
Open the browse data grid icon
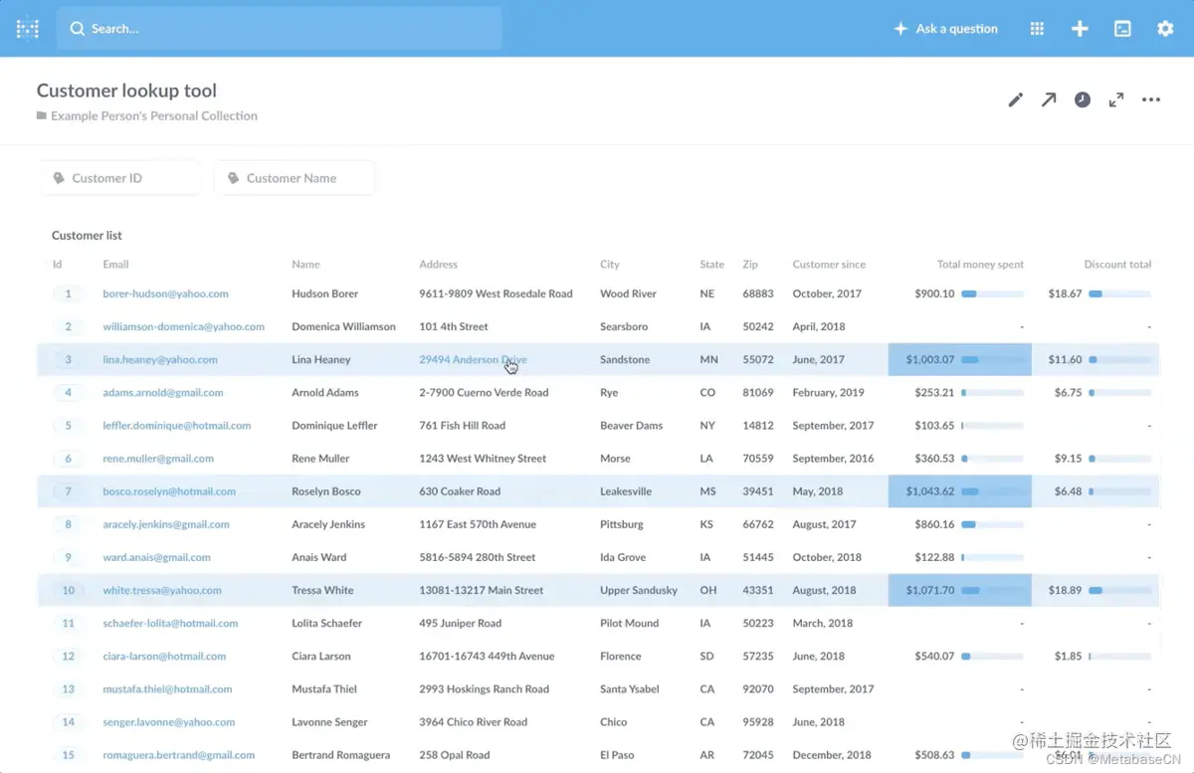[1037, 29]
